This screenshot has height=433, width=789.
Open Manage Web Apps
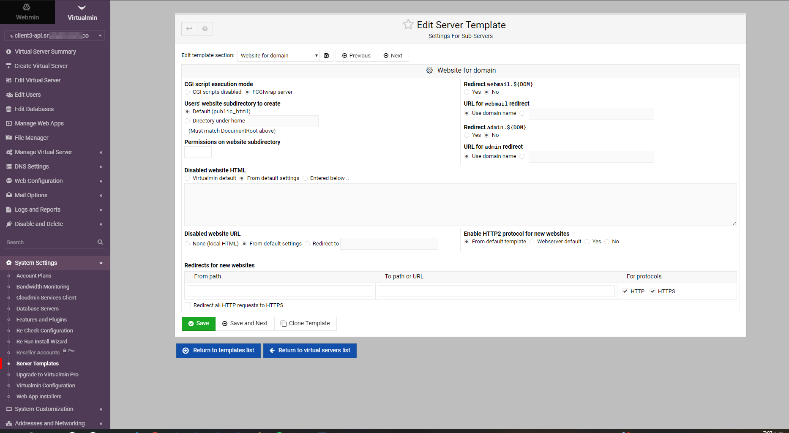pos(39,123)
